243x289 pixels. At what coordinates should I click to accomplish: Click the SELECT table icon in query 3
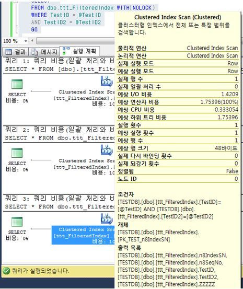[x=17, y=222]
